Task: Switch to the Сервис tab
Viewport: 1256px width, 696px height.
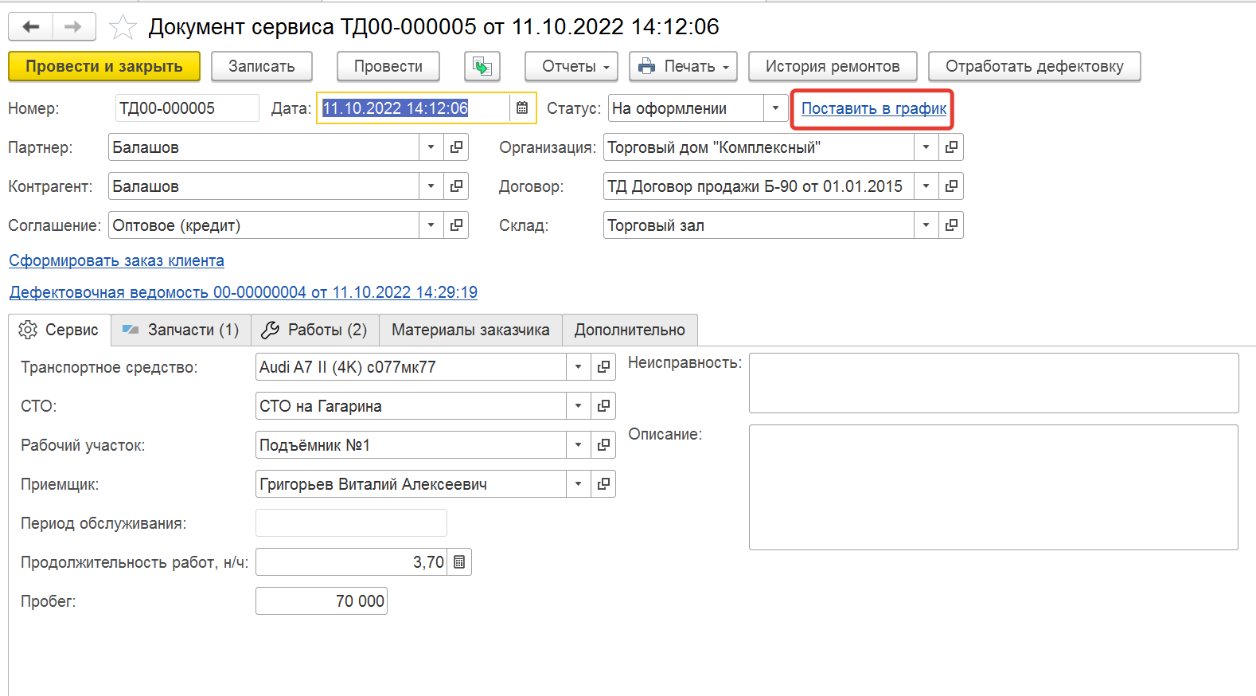Action: point(60,330)
